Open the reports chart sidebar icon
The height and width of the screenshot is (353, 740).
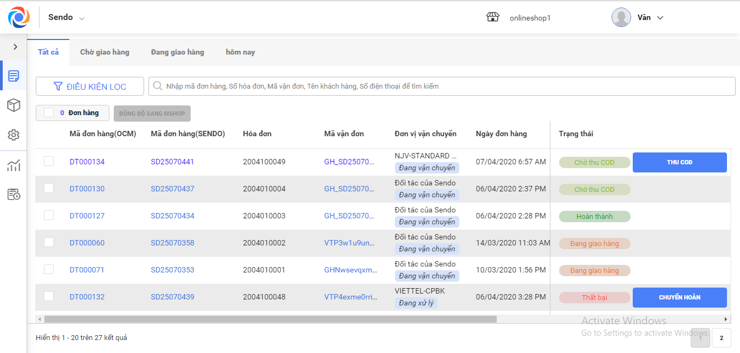pos(14,165)
